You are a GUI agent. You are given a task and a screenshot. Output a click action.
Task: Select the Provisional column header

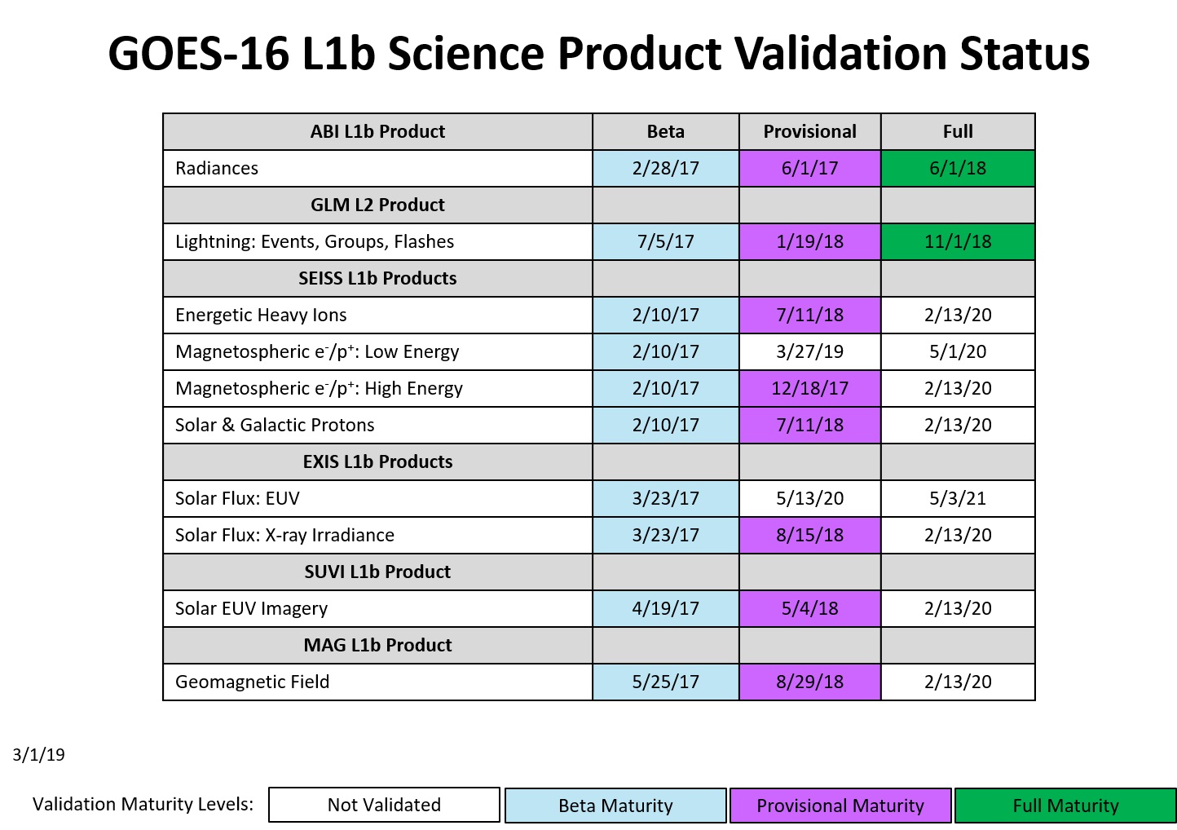click(810, 132)
